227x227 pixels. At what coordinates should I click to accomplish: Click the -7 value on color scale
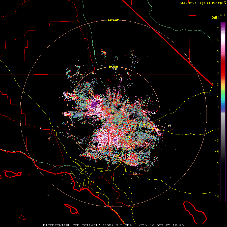(217, 185)
